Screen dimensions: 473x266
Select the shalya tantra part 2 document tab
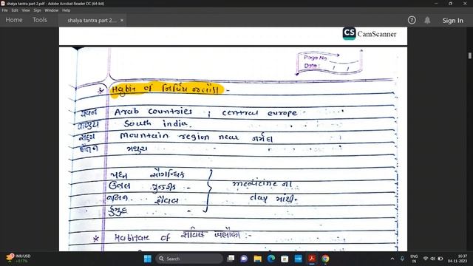click(92, 21)
